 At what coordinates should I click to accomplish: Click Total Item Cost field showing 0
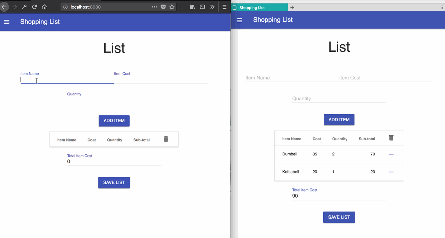point(114,161)
